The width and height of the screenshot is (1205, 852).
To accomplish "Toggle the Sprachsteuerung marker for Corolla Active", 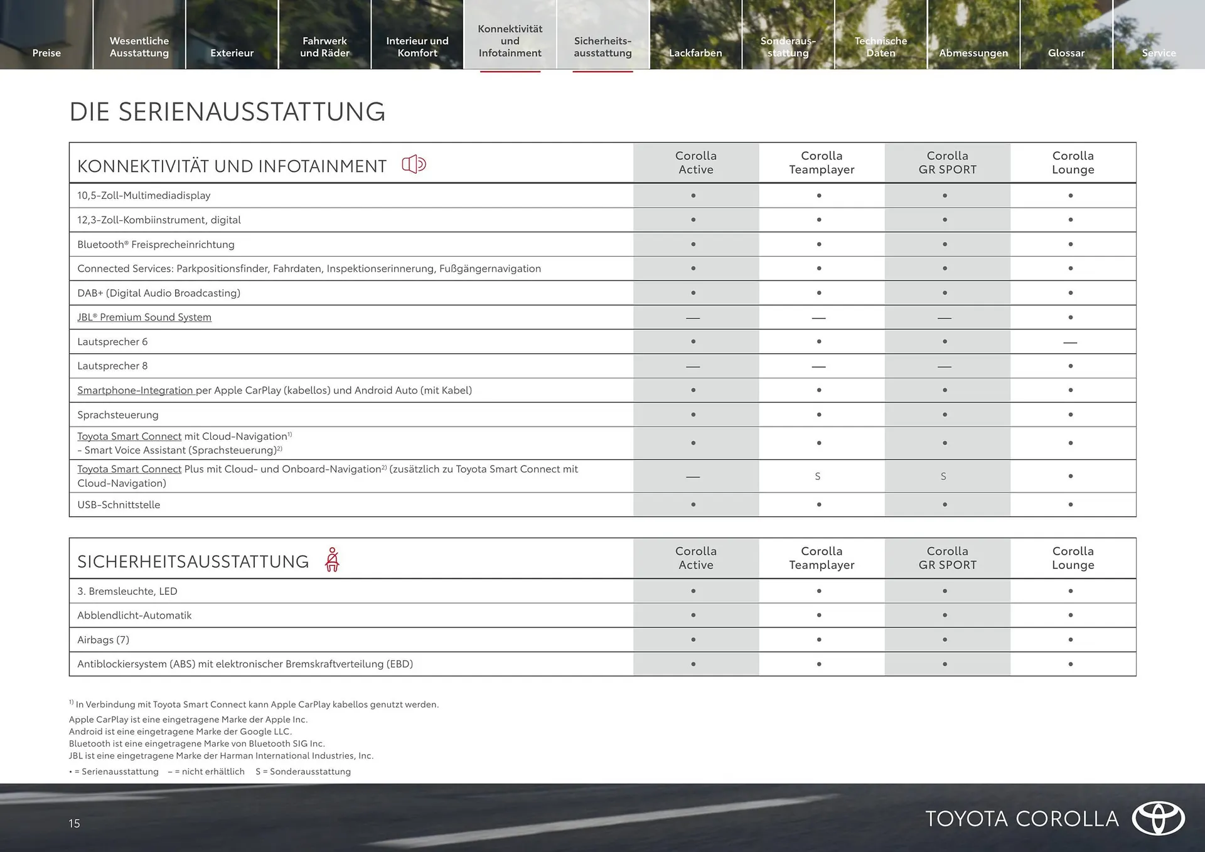I will [693, 414].
